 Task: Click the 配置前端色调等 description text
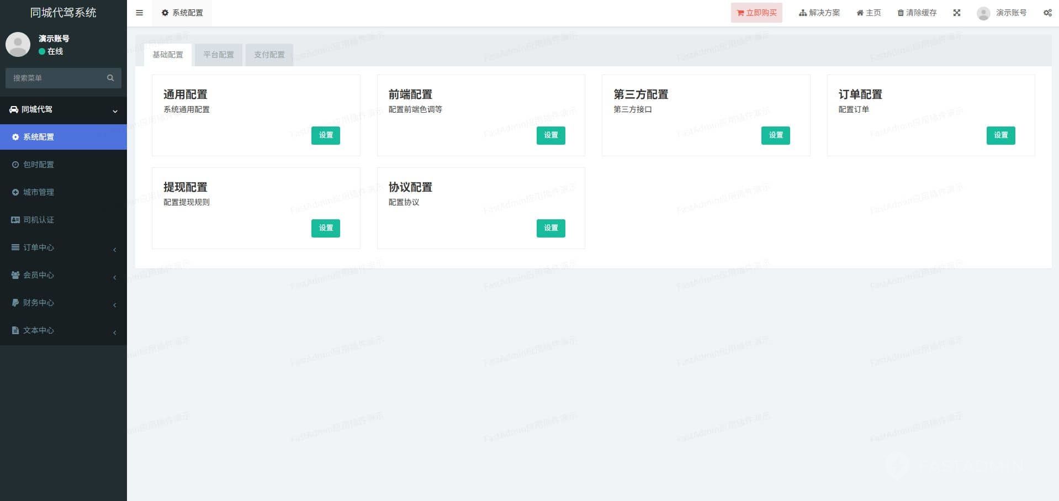click(415, 109)
